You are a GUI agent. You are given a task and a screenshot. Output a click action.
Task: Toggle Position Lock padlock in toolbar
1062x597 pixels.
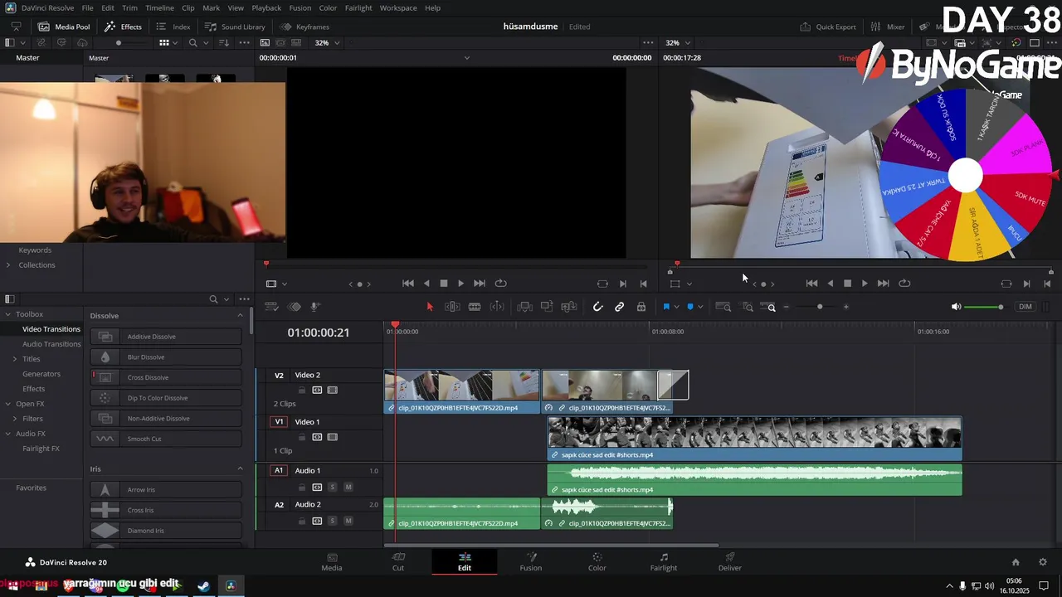pyautogui.click(x=641, y=307)
